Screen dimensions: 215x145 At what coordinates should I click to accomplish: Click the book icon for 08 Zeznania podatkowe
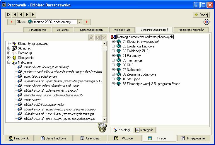[x=119, y=74]
